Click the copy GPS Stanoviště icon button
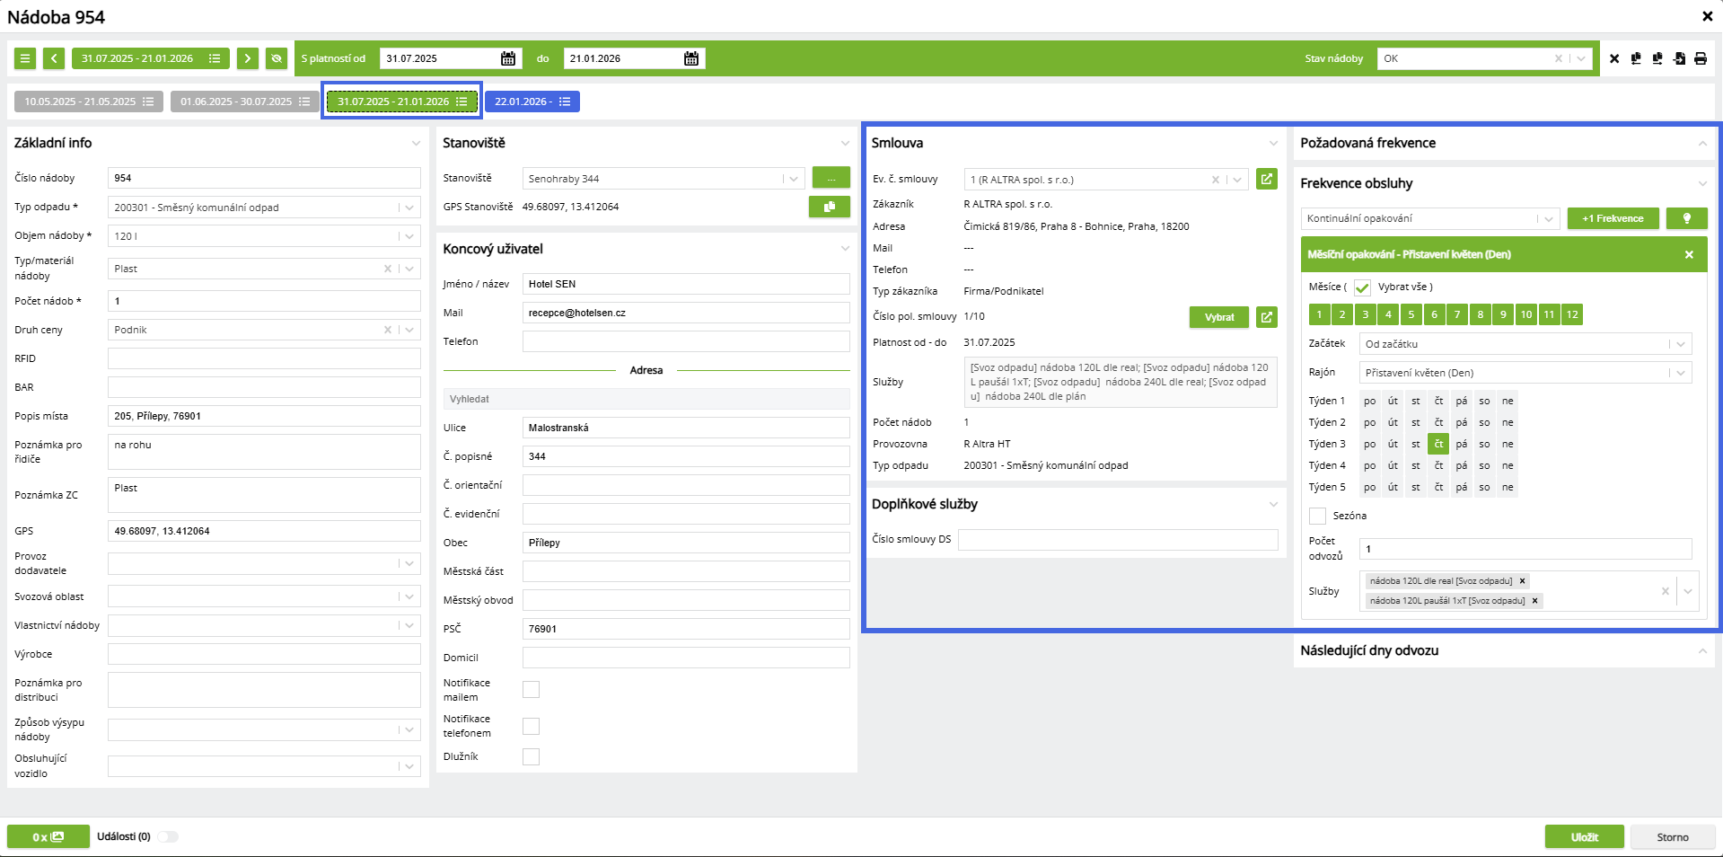1723x857 pixels. [830, 207]
